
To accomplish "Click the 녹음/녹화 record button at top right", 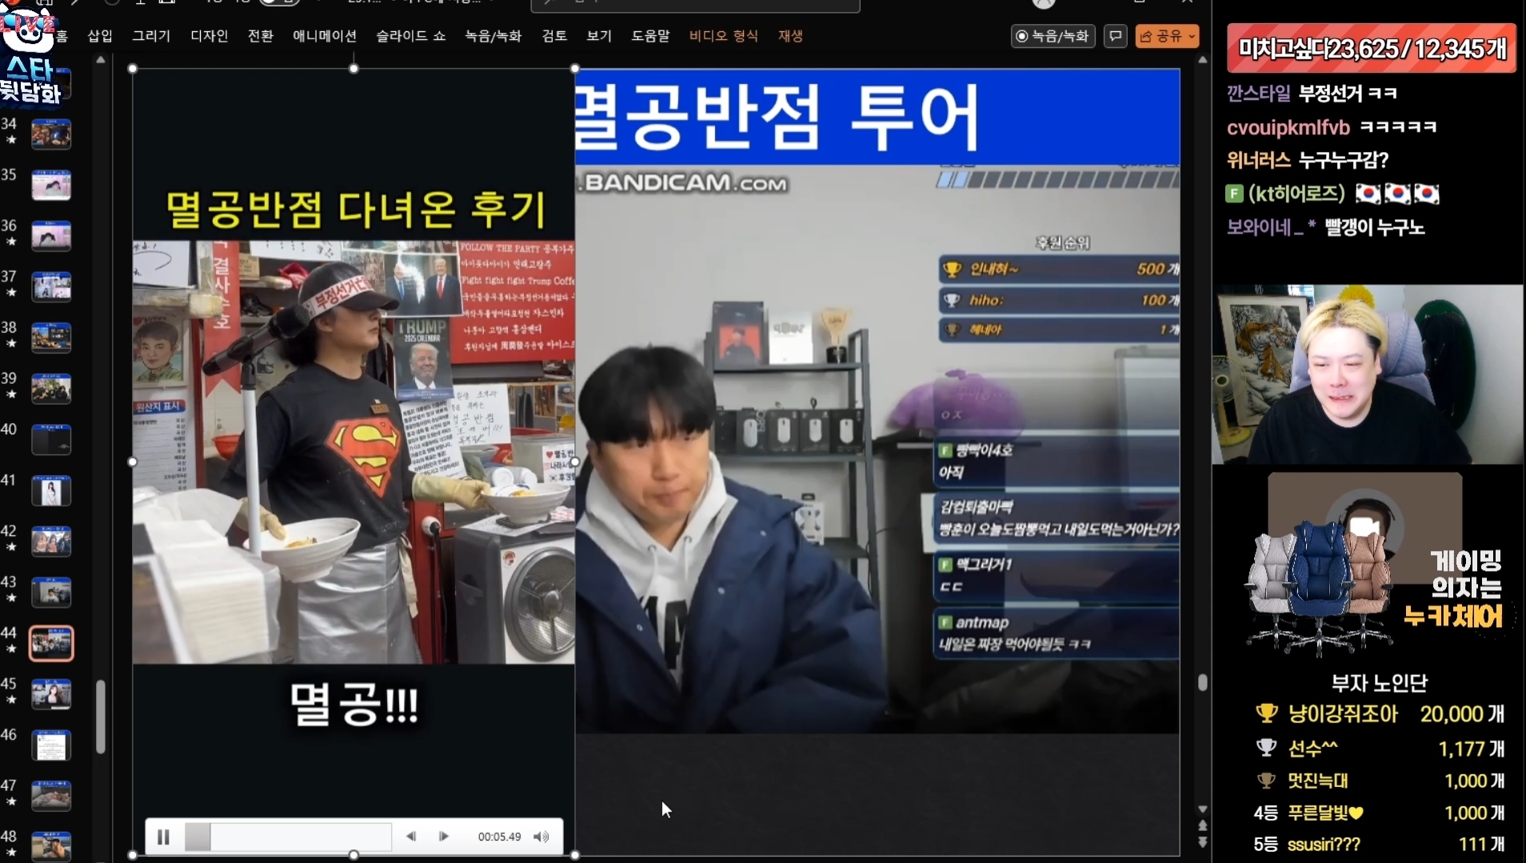I will pos(1053,36).
